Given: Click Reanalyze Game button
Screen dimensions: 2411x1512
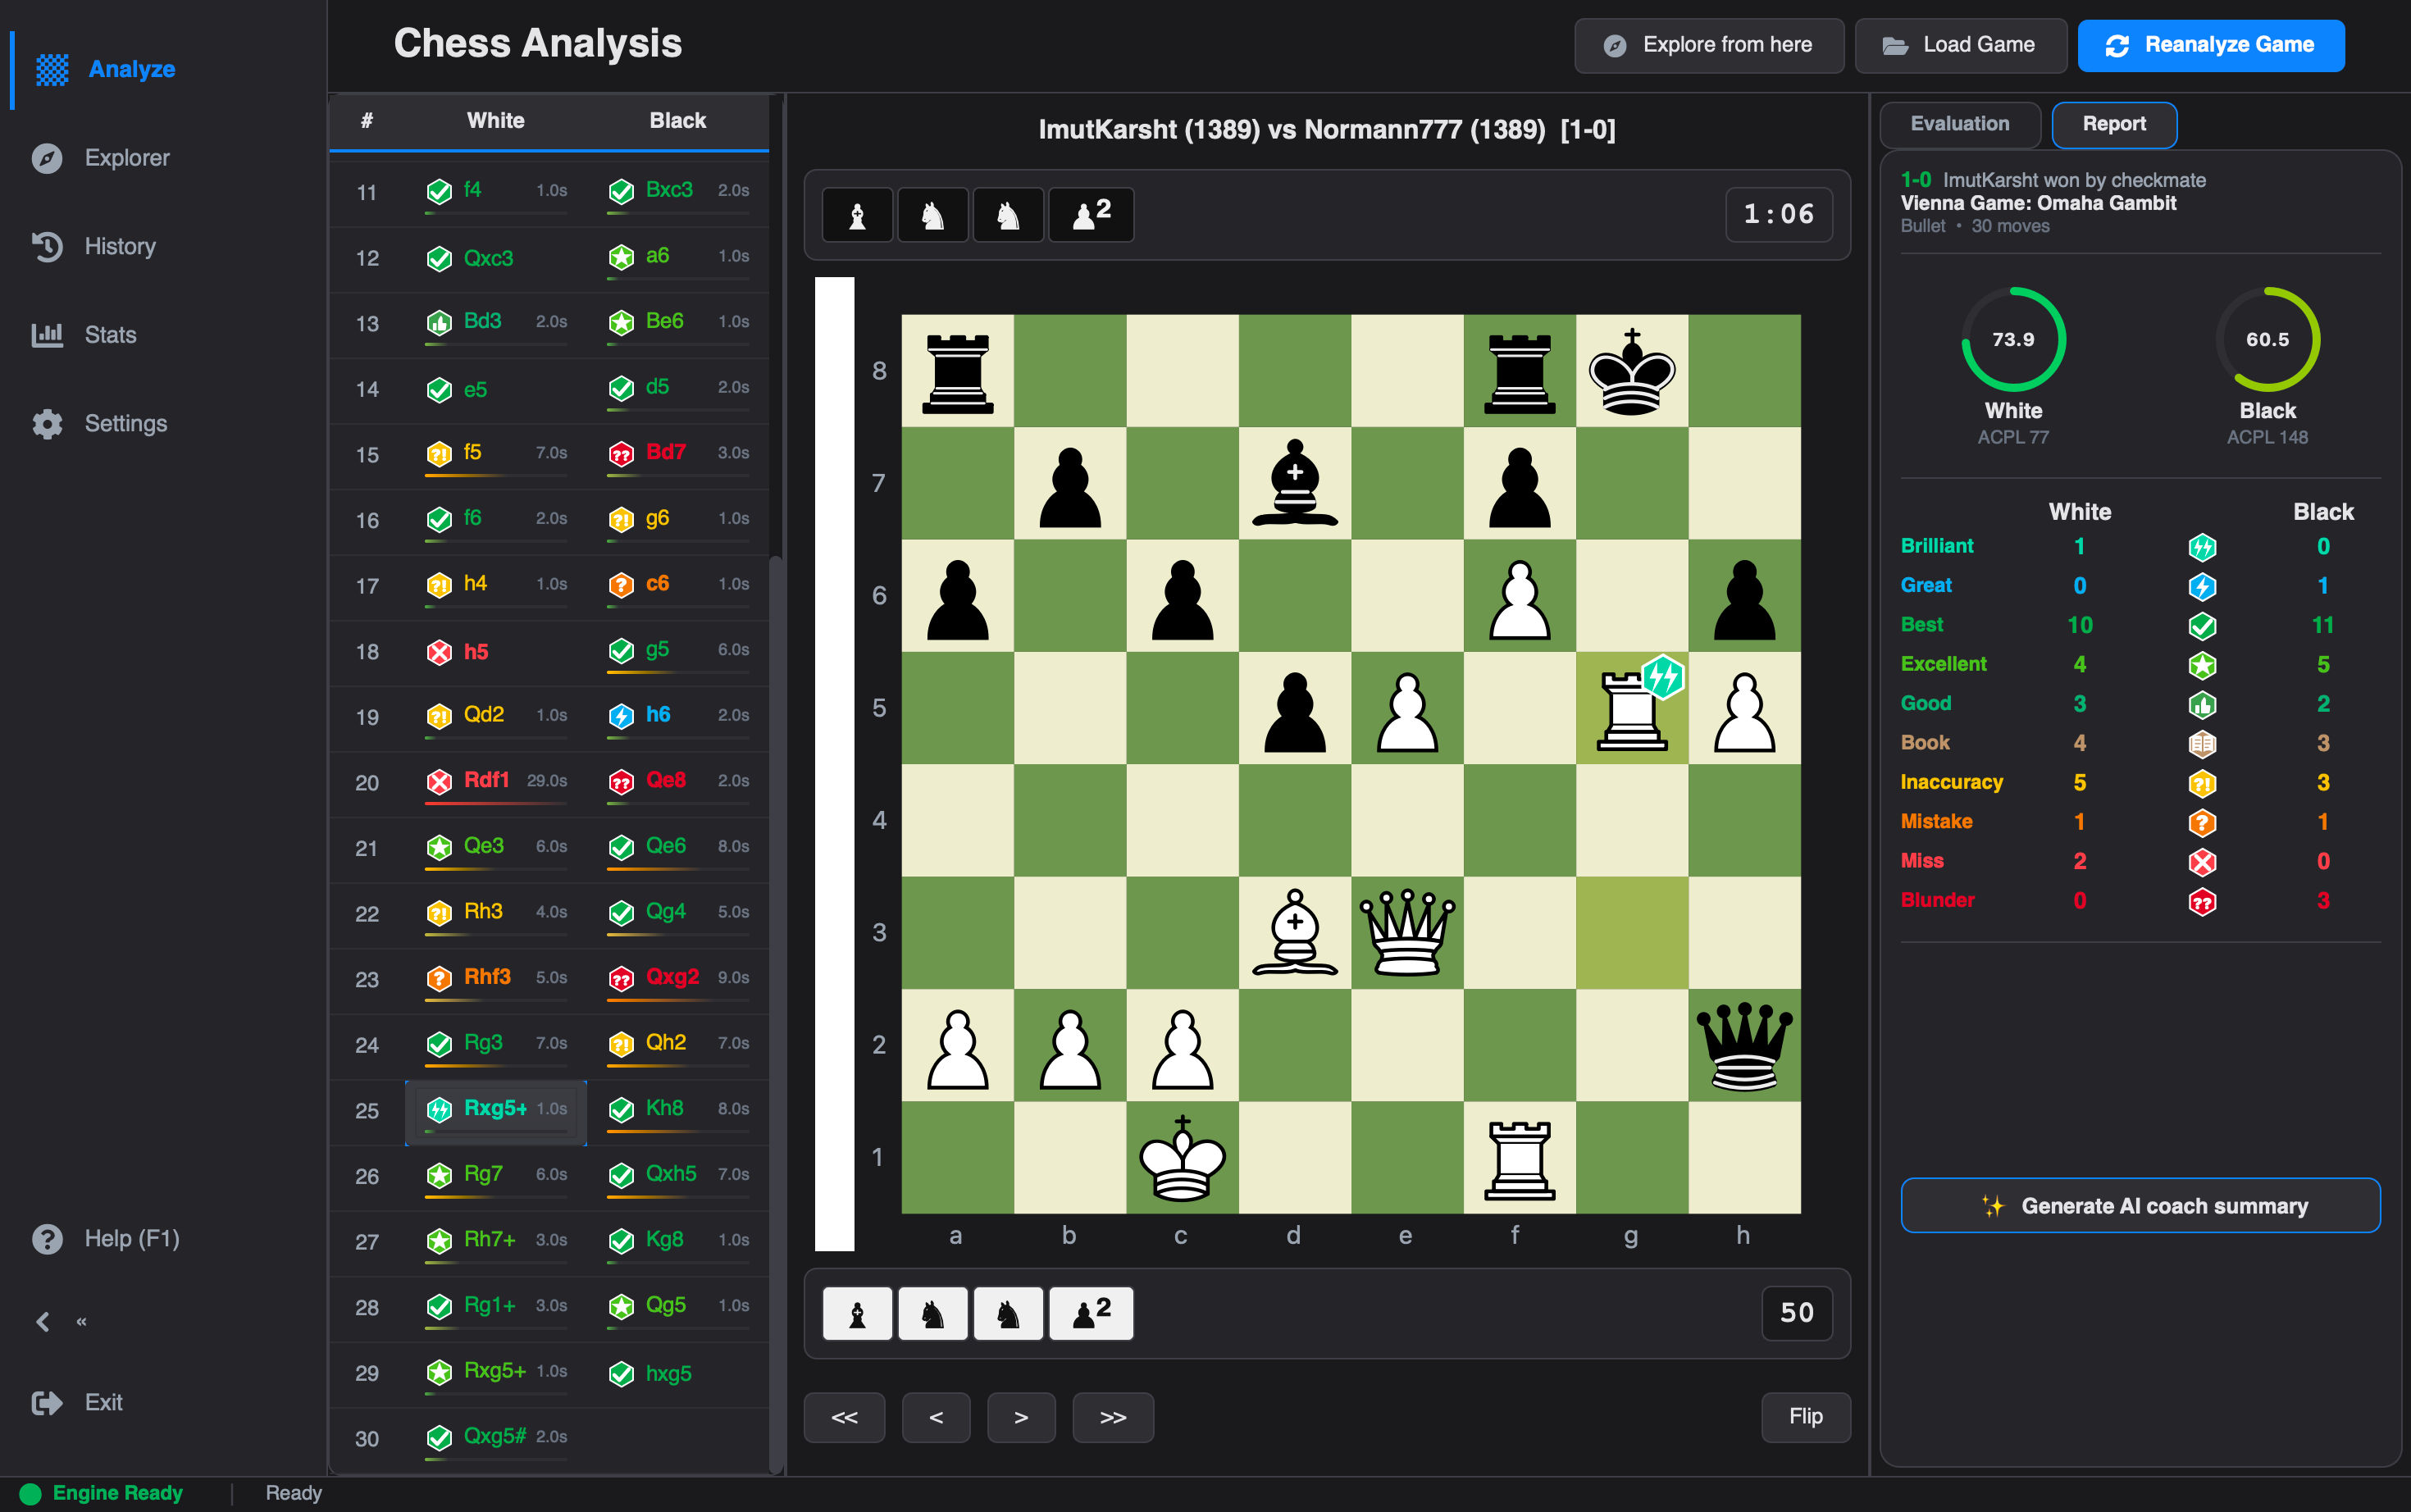Looking at the screenshot, I should pyautogui.click(x=2210, y=45).
